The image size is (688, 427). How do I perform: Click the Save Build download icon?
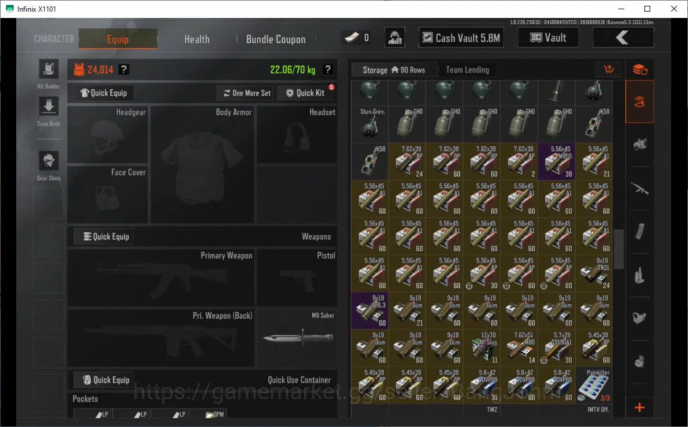(49, 107)
